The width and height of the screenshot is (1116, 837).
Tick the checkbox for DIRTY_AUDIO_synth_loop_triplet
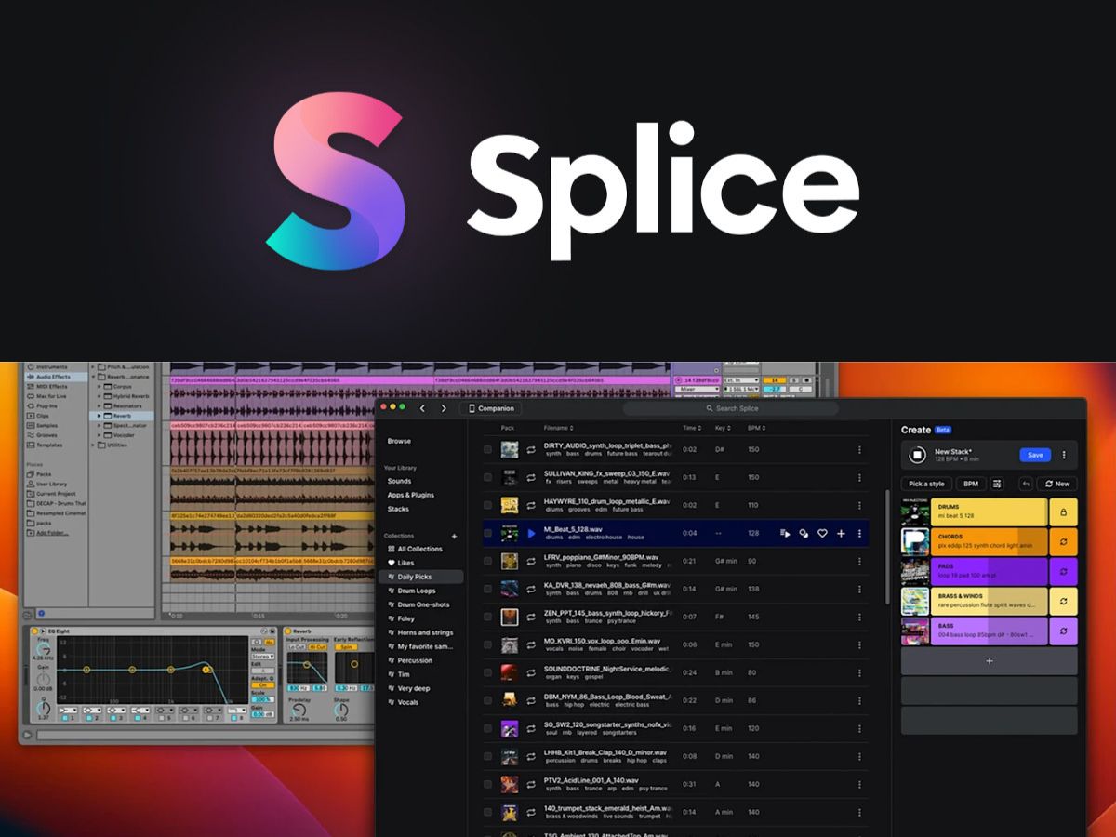(486, 449)
